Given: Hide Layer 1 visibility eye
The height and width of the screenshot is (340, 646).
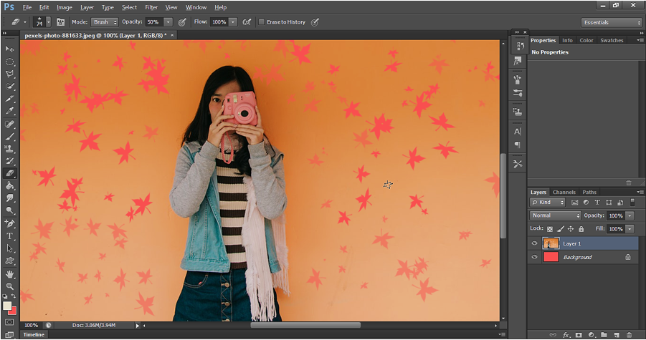Looking at the screenshot, I should click(534, 243).
